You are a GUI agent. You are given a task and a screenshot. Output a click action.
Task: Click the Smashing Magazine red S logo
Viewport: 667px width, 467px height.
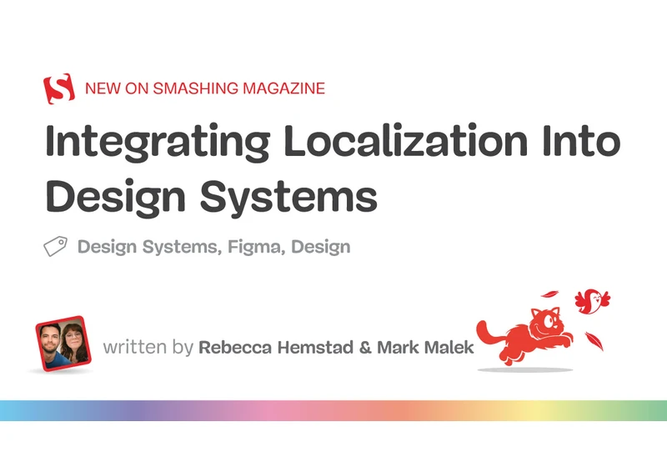click(x=59, y=88)
